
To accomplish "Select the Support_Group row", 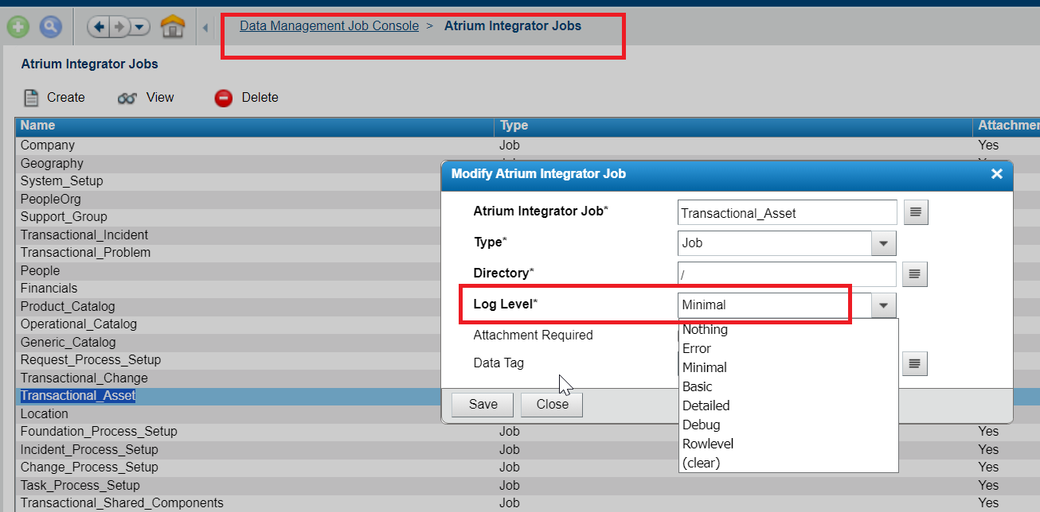I will coord(229,217).
